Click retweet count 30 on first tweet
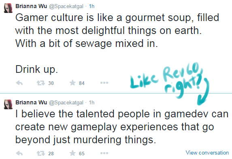The width and height of the screenshot is (232, 159). pyautogui.click(x=51, y=83)
